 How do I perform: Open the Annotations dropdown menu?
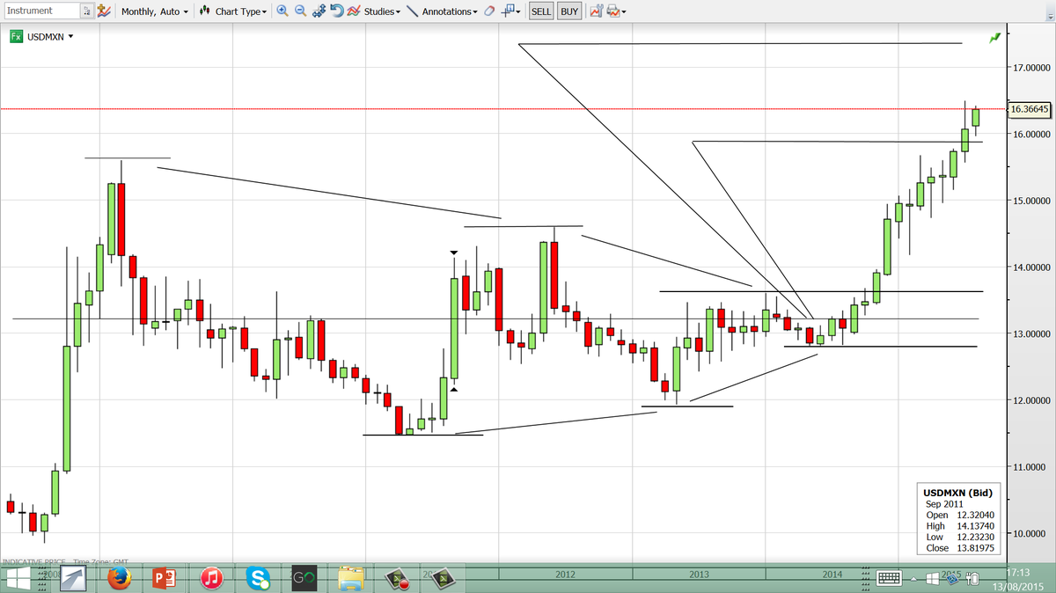450,11
